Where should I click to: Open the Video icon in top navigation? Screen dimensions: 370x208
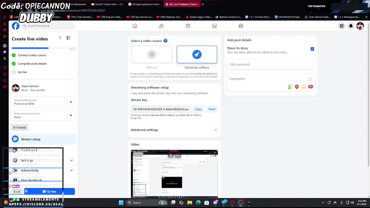[x=188, y=26]
